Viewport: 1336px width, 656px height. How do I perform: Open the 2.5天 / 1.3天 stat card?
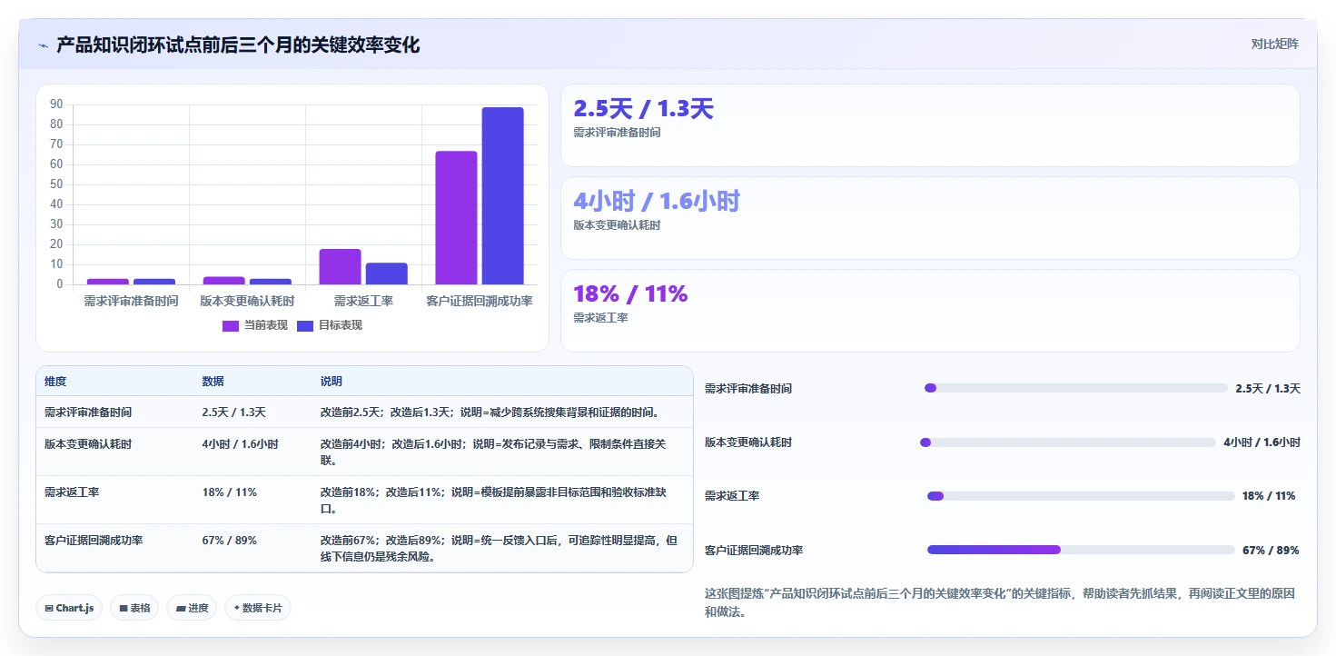pos(930,125)
